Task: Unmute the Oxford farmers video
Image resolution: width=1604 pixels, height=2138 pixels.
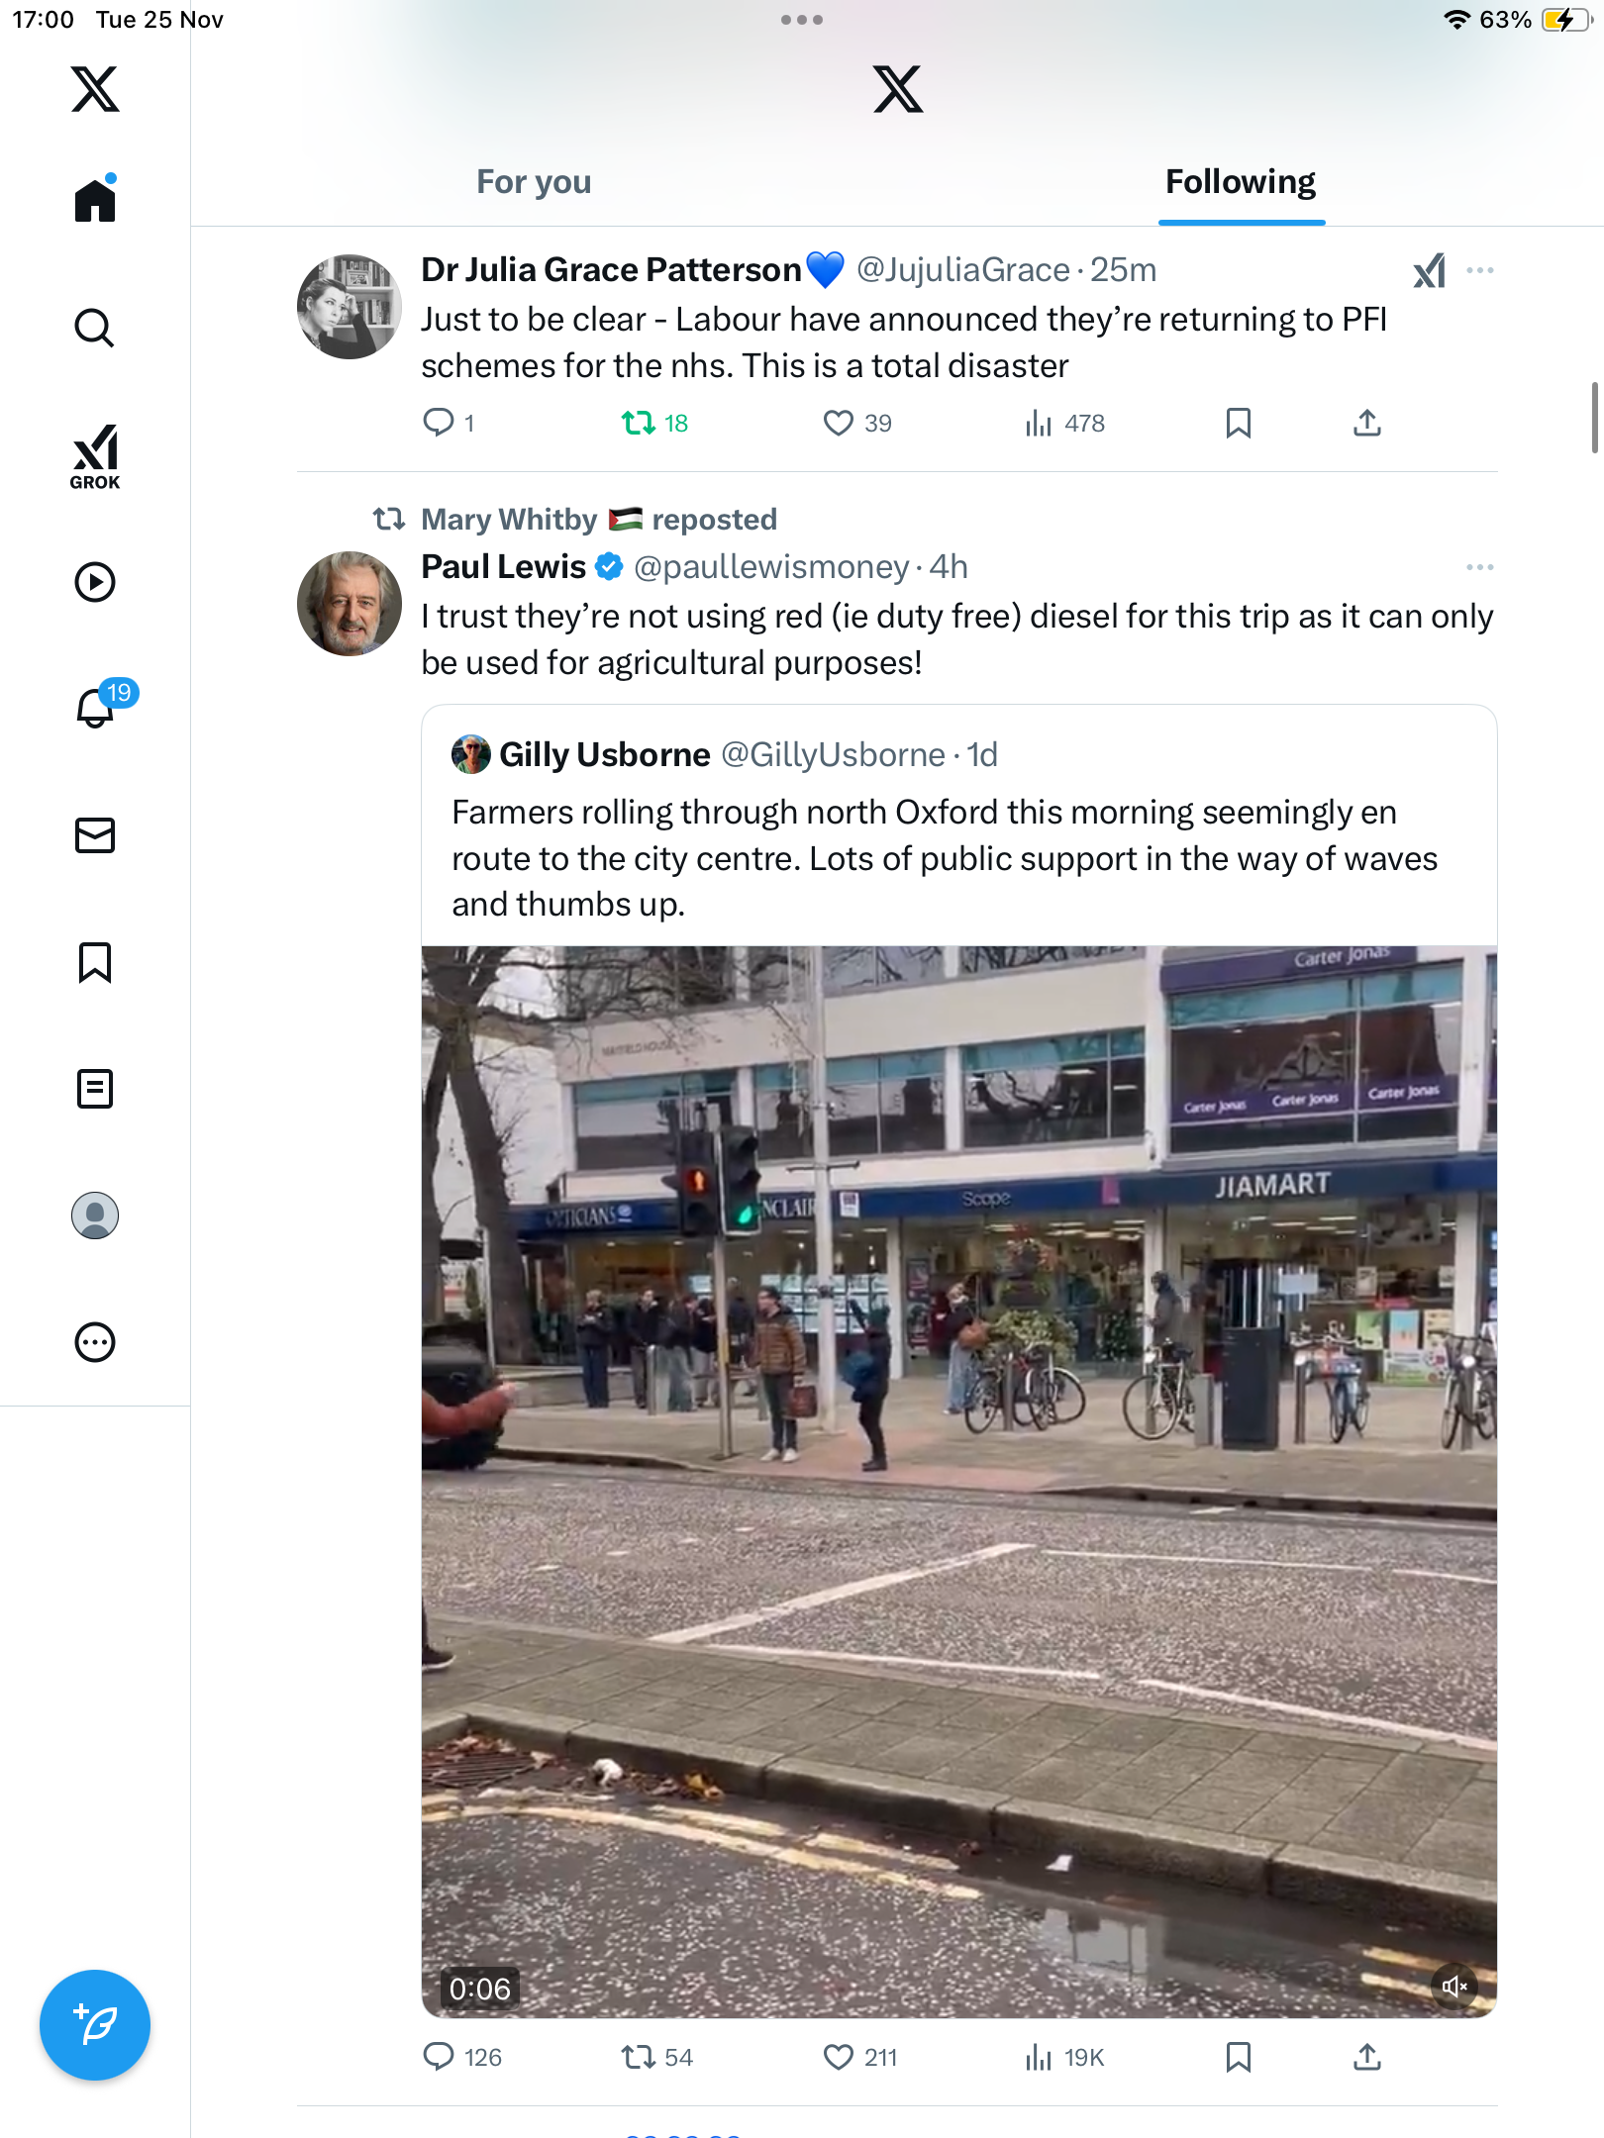Action: coord(1454,1986)
